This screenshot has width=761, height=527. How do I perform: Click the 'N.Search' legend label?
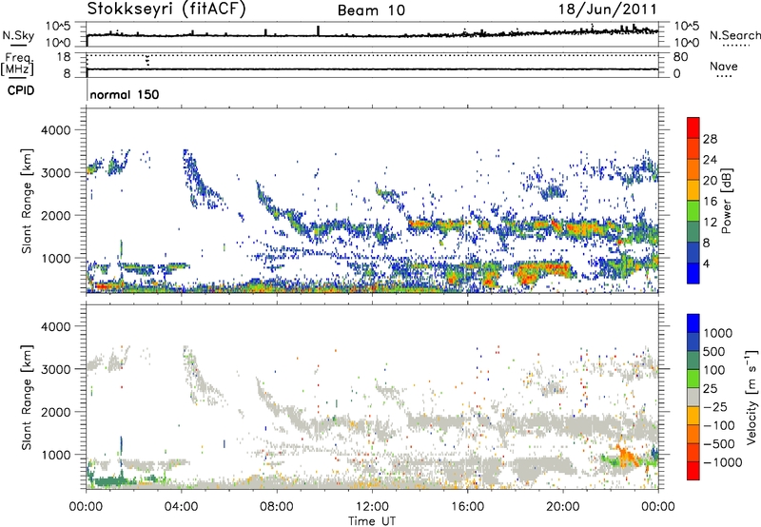[x=734, y=35]
